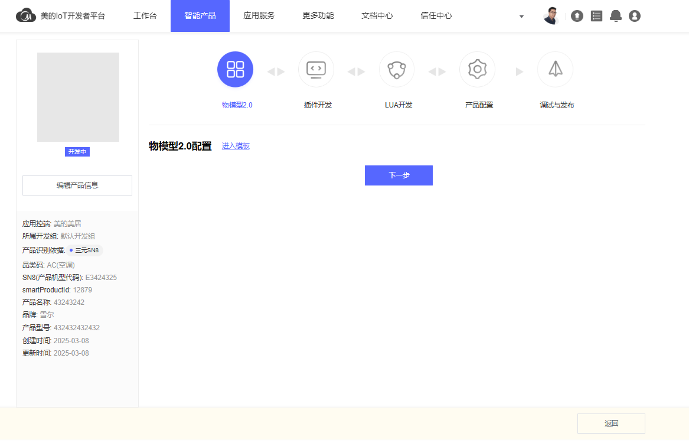Click 所属开发组 value 默认开发组
Screen dimensions: 689x446
[78, 236]
